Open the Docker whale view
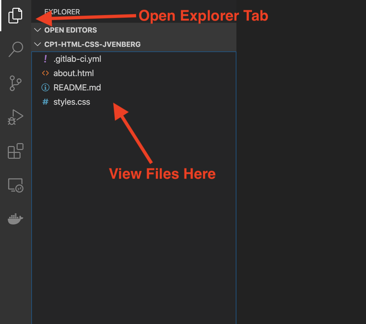This screenshot has height=324, width=366. 15,219
